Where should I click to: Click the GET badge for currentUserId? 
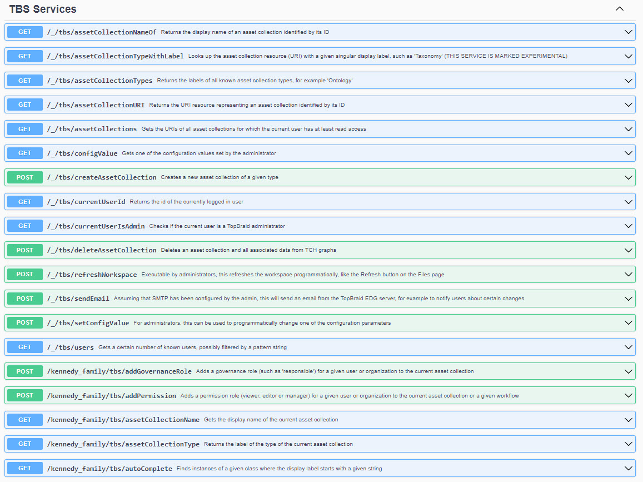coord(25,202)
